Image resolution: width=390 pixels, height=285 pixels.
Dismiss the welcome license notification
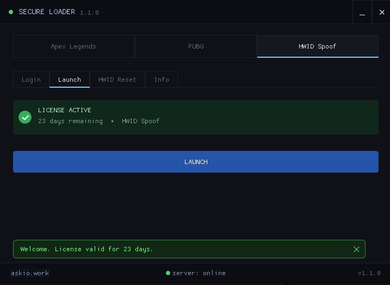[356, 249]
